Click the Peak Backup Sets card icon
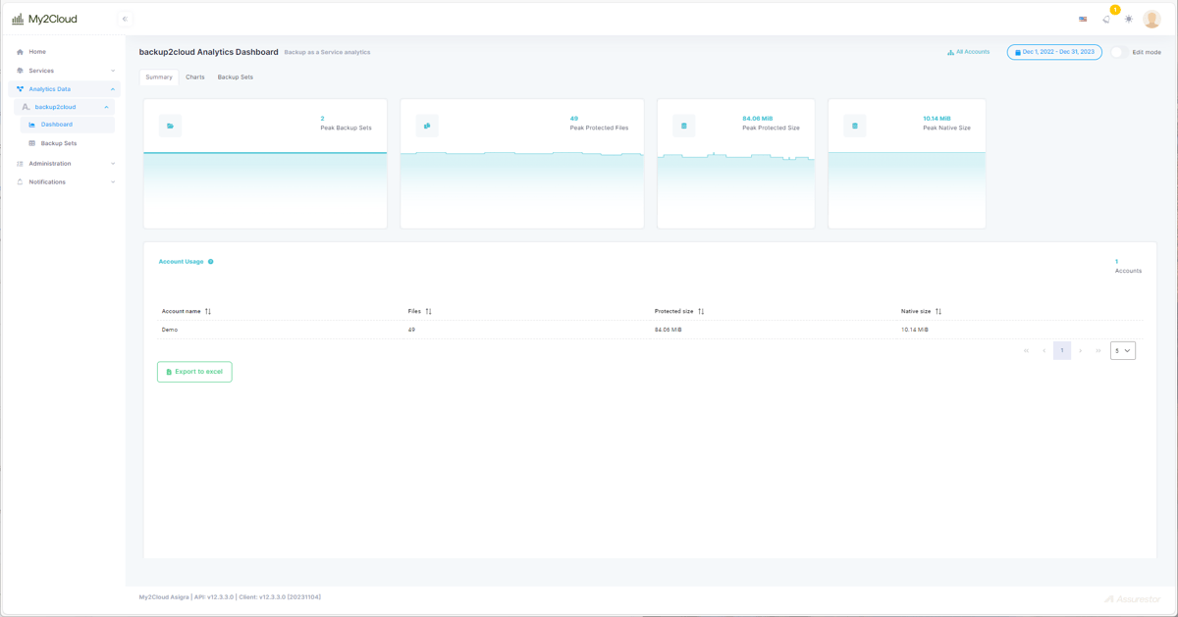The image size is (1178, 617). (170, 126)
